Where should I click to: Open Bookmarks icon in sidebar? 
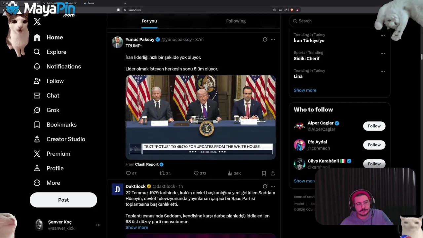point(37,125)
